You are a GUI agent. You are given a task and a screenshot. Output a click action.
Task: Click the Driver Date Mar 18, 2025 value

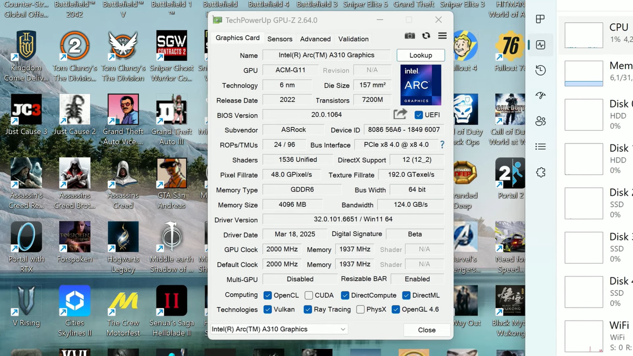coord(295,234)
